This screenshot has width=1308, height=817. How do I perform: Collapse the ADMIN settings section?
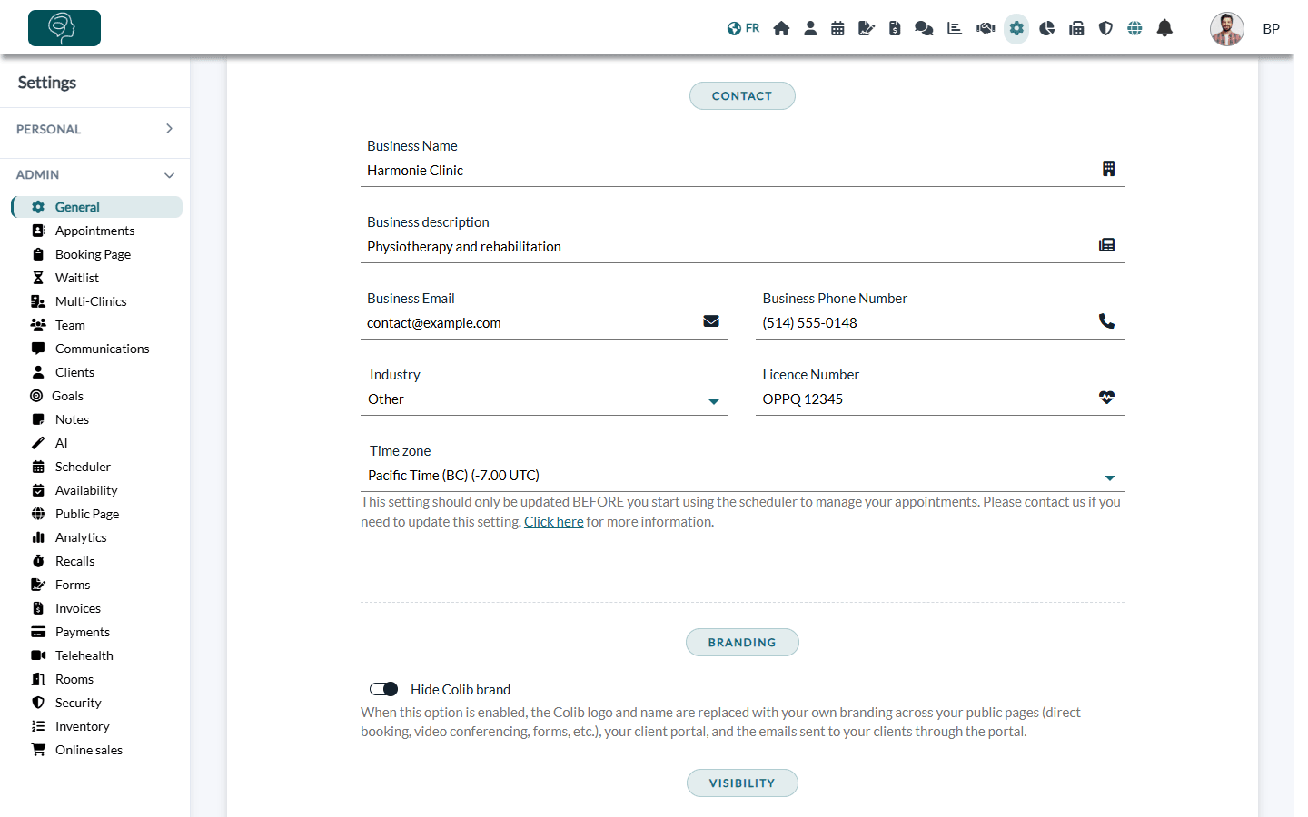click(94, 174)
